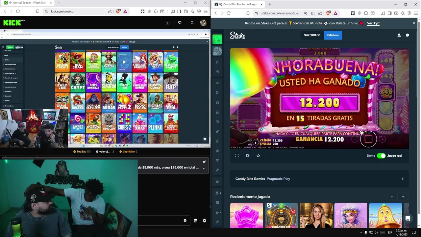Toggle theatre mode icon below game
This screenshot has width=421, height=237.
pyautogui.click(x=248, y=156)
